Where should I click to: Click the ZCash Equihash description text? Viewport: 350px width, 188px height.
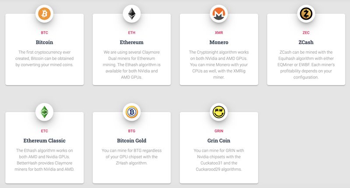[306, 65]
